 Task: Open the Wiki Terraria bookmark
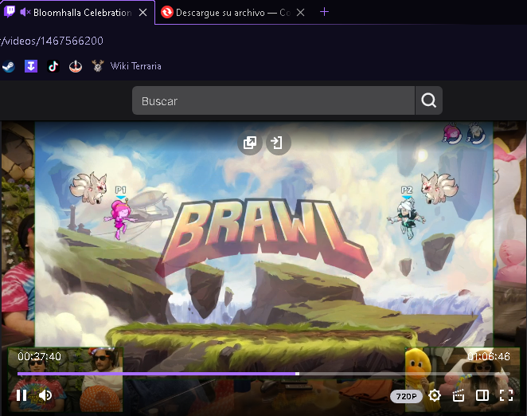click(127, 66)
